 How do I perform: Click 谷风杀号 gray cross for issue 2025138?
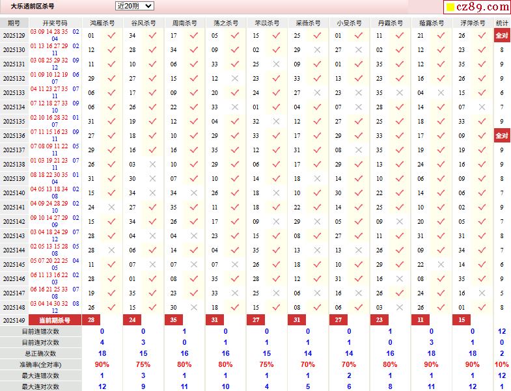point(152,165)
